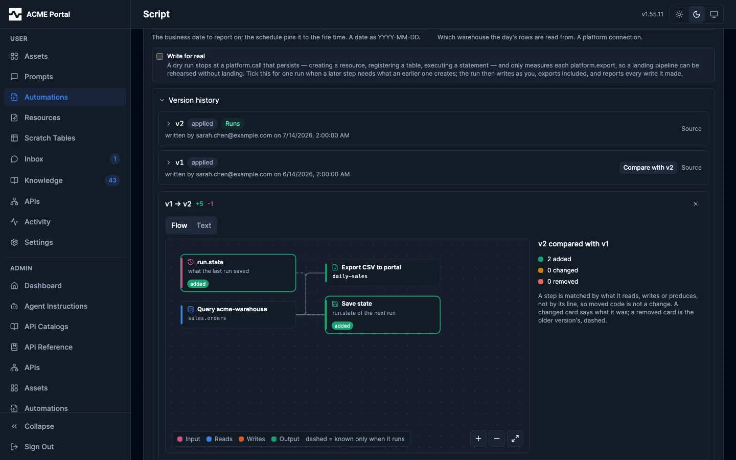Screen dimensions: 736x460
Task: Switch to light theme
Action: click(679, 14)
